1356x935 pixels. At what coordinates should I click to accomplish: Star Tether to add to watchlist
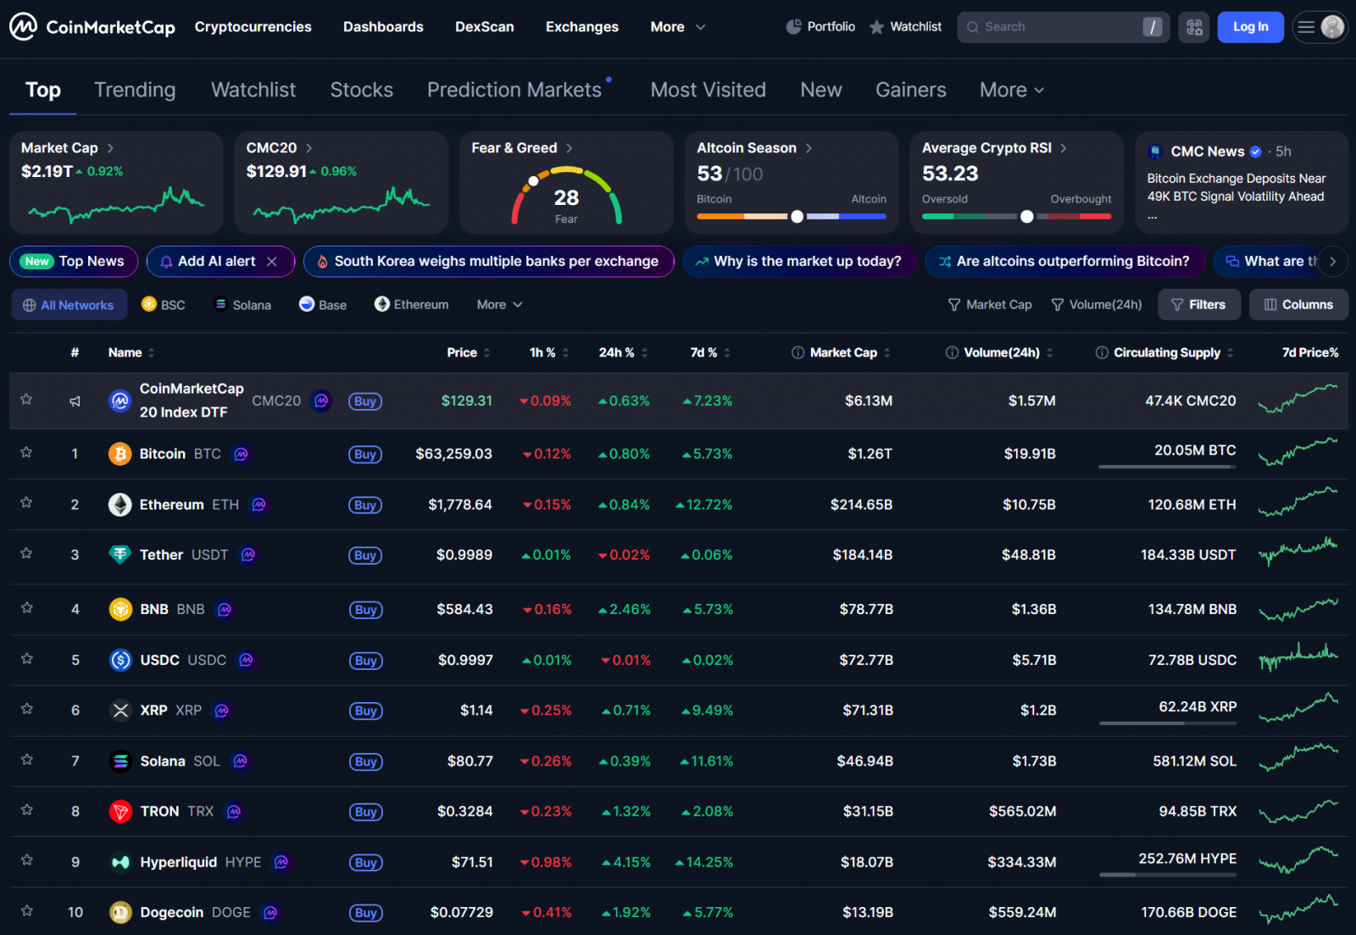click(x=26, y=553)
